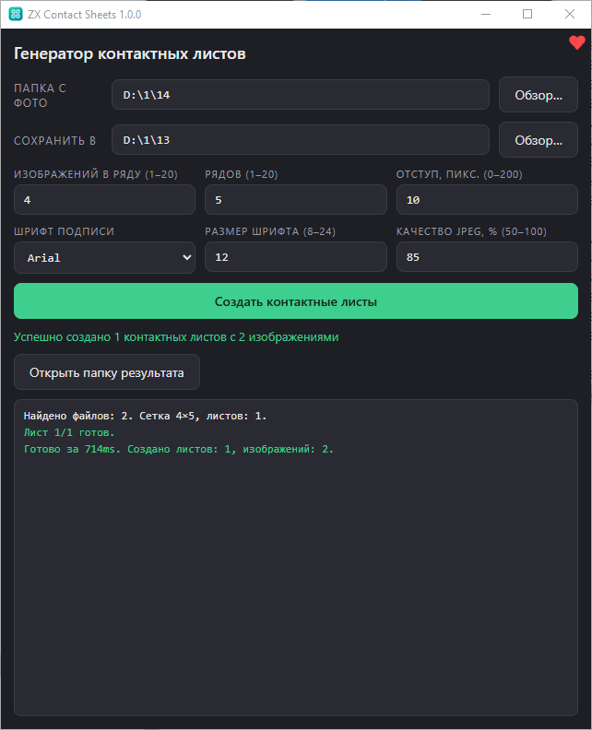
Task: Click the ШРИФТ ПОДПИСИ label
Action: tap(64, 231)
